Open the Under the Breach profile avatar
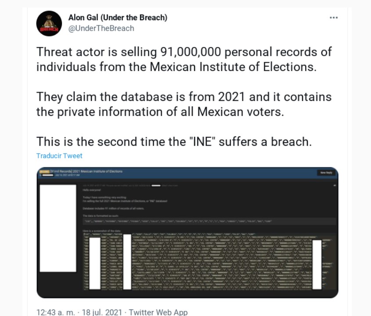The image size is (371, 316). click(x=49, y=23)
